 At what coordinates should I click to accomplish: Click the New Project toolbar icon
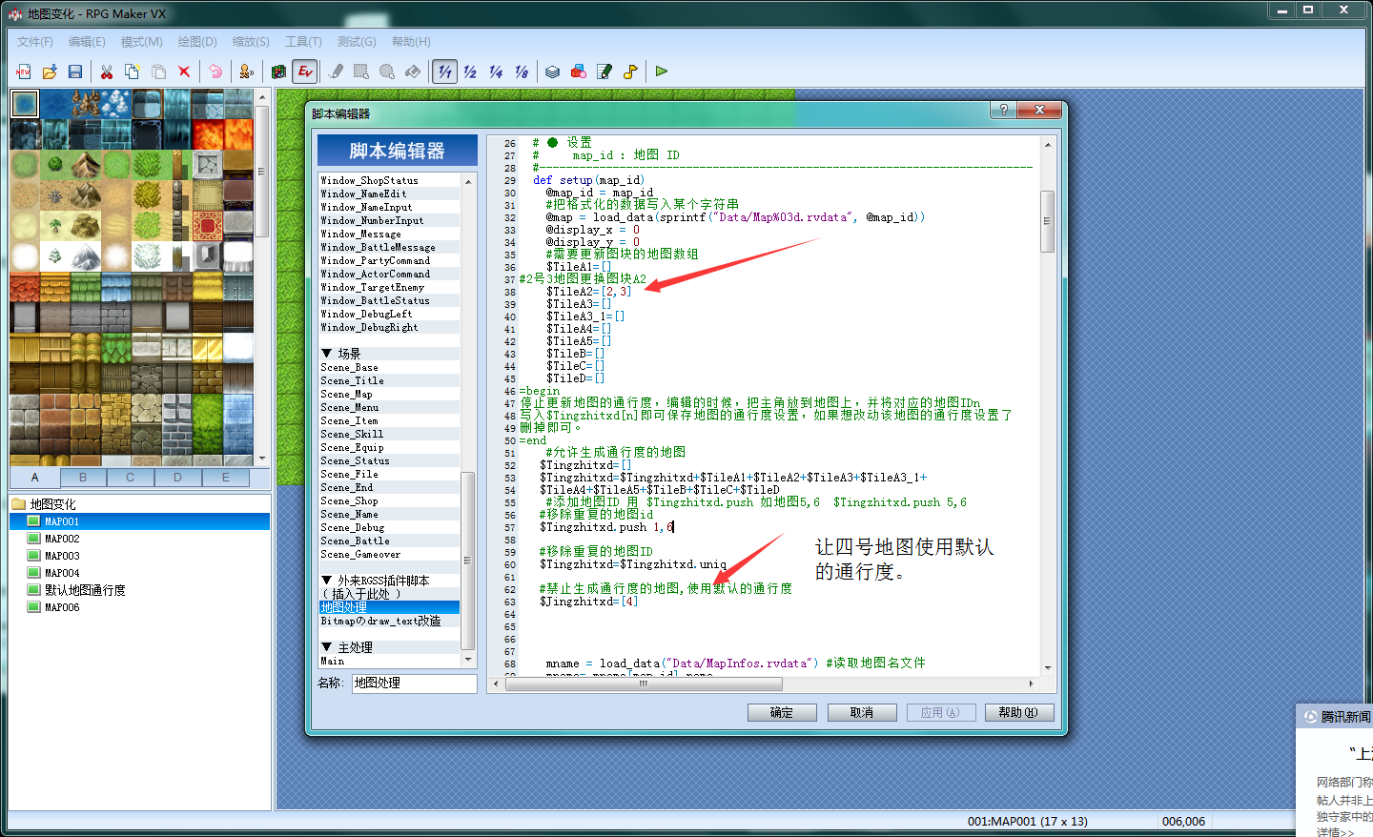click(24, 71)
